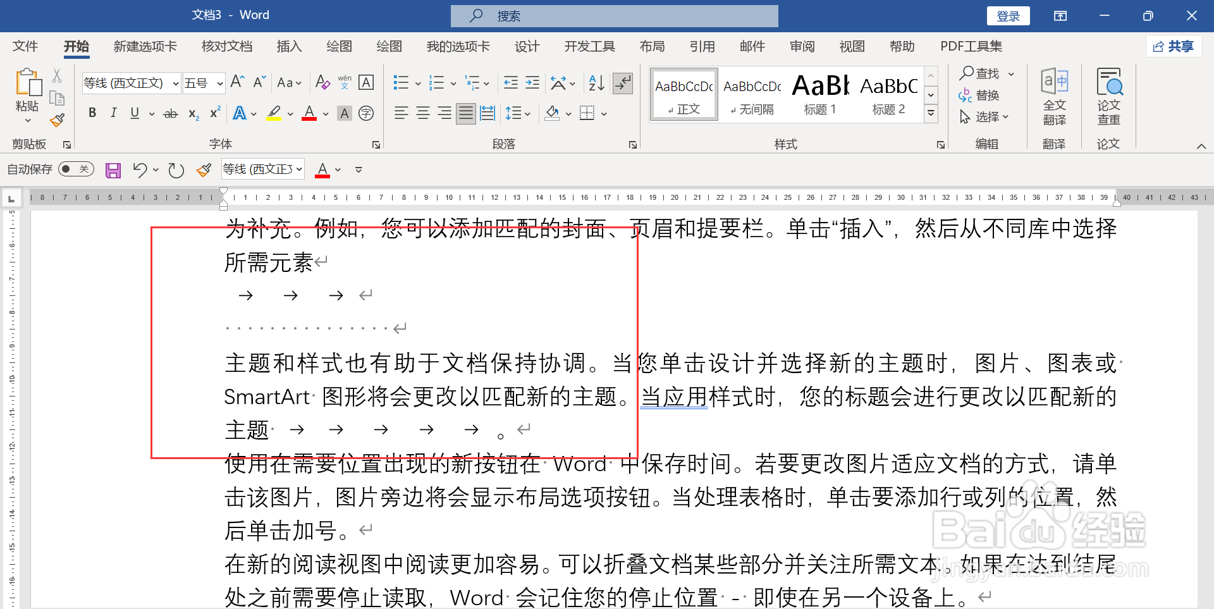This screenshot has height=609, width=1214.
Task: Click 替换 (Replace) in editing group
Action: pos(979,95)
